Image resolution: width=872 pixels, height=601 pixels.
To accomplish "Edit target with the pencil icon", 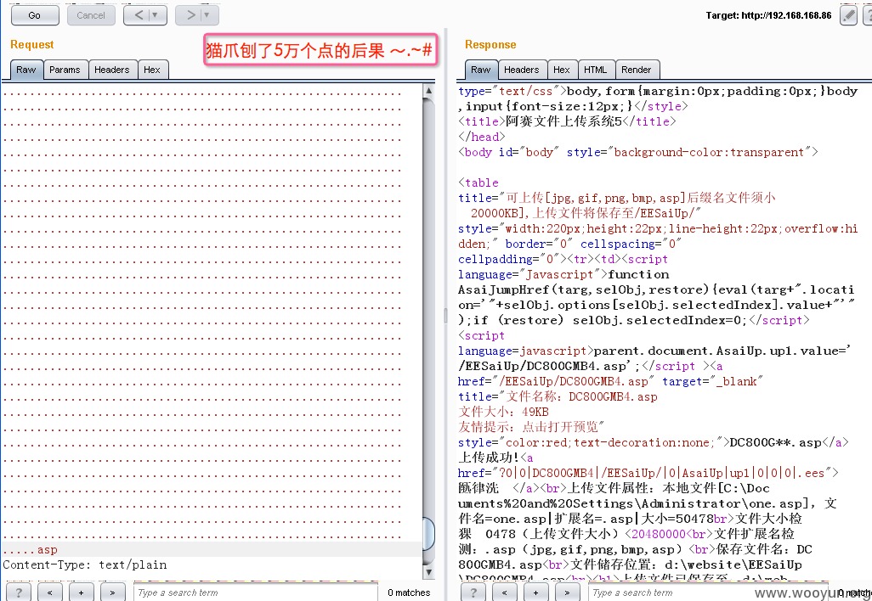I will pos(848,15).
